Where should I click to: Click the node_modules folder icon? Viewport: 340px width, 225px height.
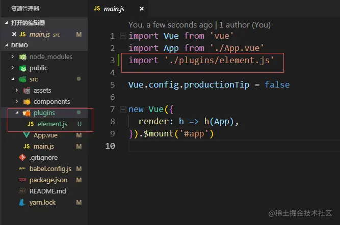coord(22,57)
